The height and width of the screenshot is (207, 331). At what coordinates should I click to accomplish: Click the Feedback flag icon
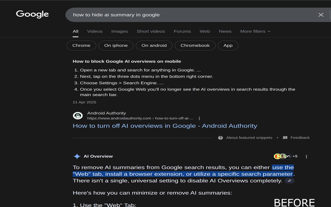285,138
